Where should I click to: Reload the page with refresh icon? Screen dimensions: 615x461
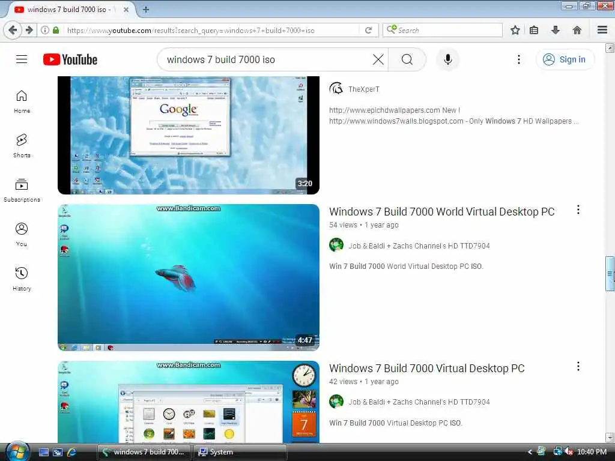[x=368, y=30]
